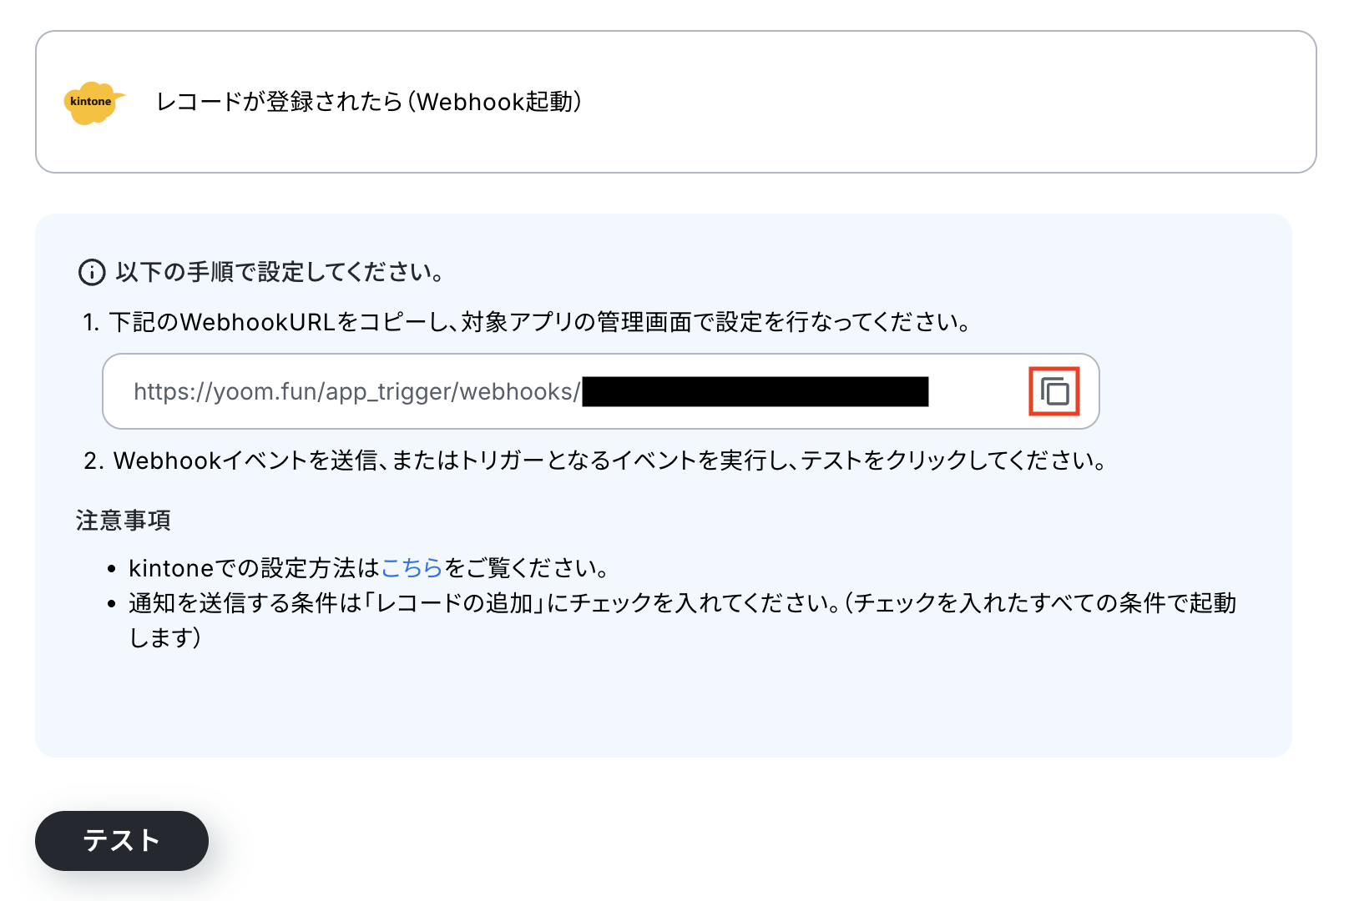Run the テスト button
1349x901 pixels.
(122, 841)
